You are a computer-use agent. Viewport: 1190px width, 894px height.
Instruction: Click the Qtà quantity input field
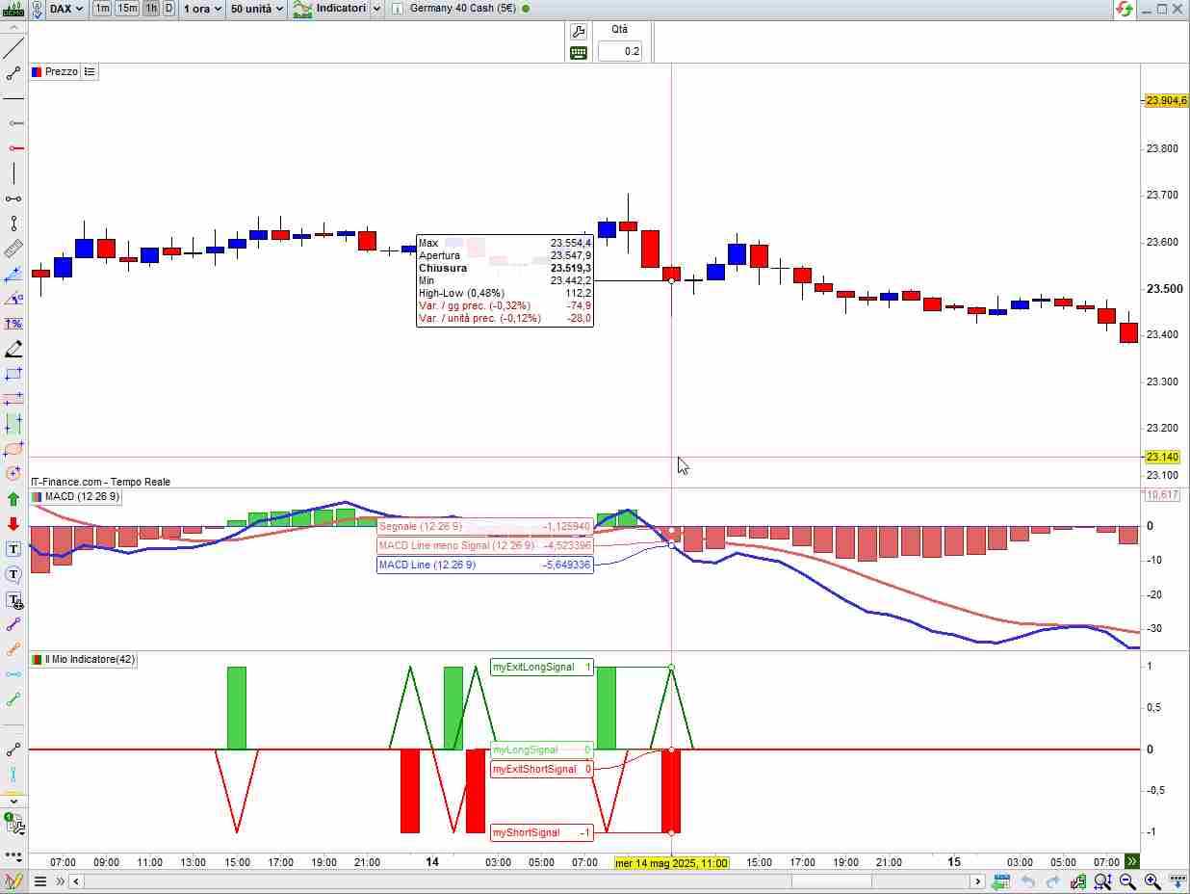[620, 51]
